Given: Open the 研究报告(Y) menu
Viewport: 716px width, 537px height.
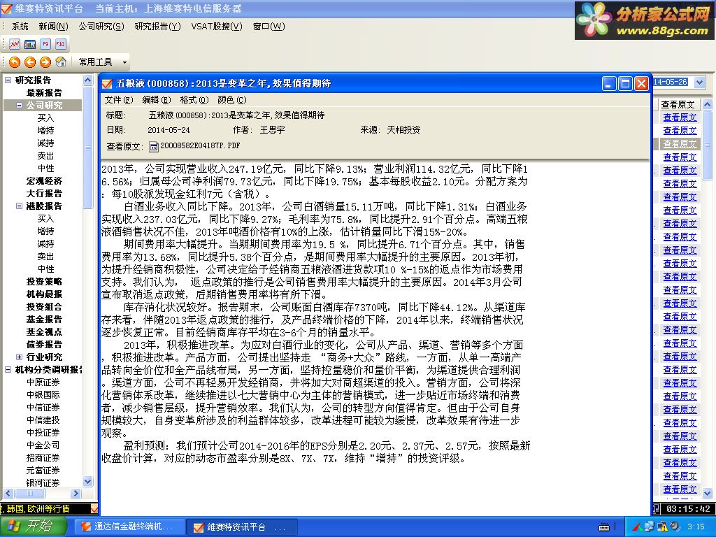Looking at the screenshot, I should 157,27.
